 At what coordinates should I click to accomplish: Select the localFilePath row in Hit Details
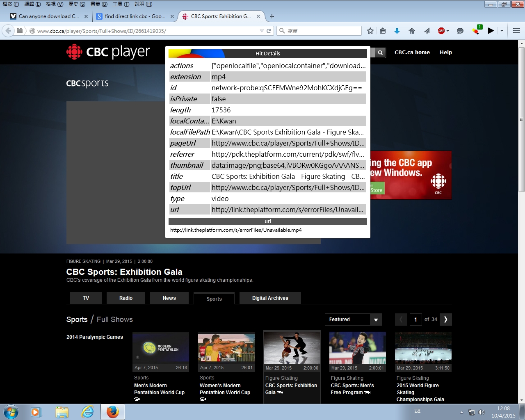pyautogui.click(x=267, y=132)
